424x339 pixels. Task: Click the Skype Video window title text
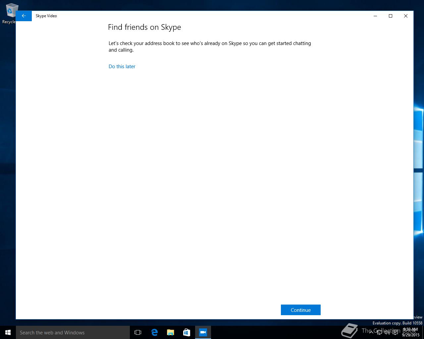point(46,16)
